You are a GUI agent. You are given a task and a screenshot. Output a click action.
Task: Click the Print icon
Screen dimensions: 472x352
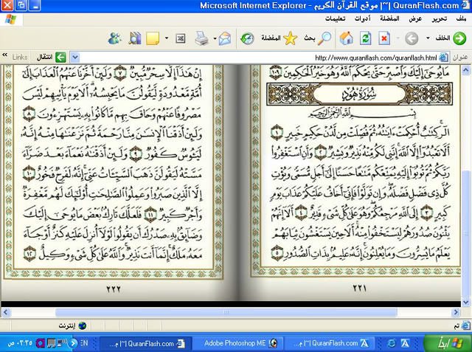tap(201, 38)
